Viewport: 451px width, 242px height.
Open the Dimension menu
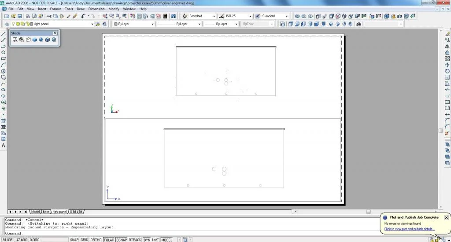click(96, 9)
